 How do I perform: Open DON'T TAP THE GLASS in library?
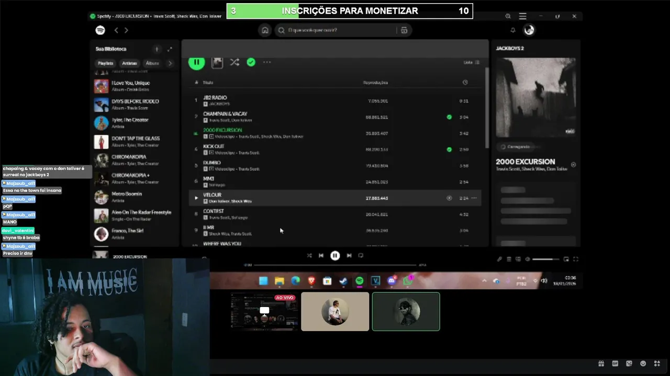(x=136, y=142)
